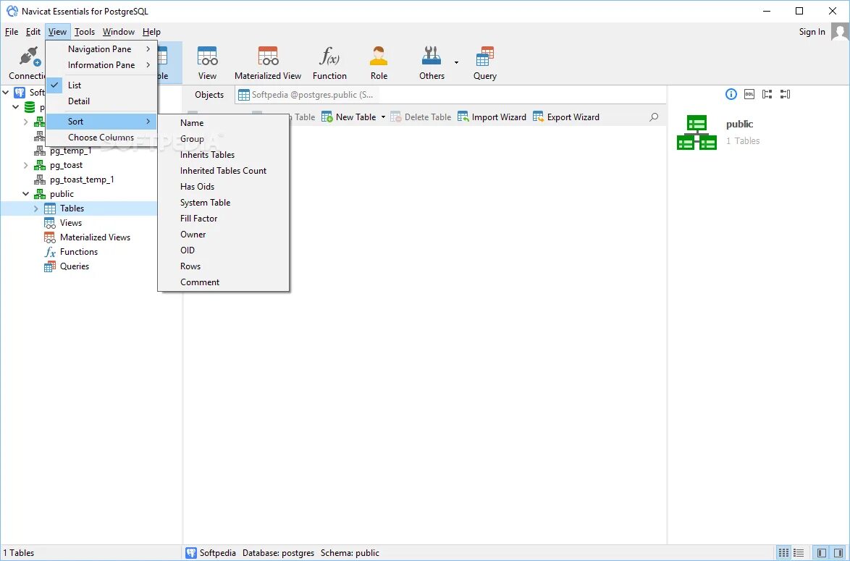
Task: Click Delete Table button
Action: coord(421,117)
